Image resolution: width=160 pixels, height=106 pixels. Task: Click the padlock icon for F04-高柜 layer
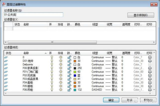click(x=69, y=83)
